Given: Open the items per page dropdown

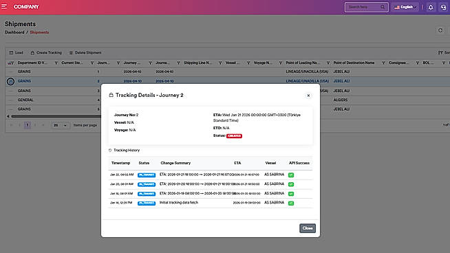Looking at the screenshot, I should coord(61,125).
